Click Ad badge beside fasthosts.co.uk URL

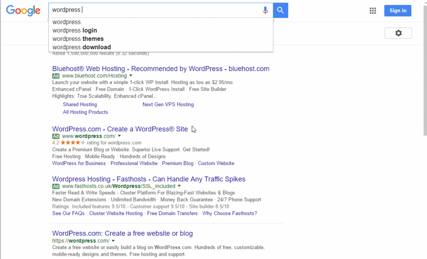tap(56, 186)
